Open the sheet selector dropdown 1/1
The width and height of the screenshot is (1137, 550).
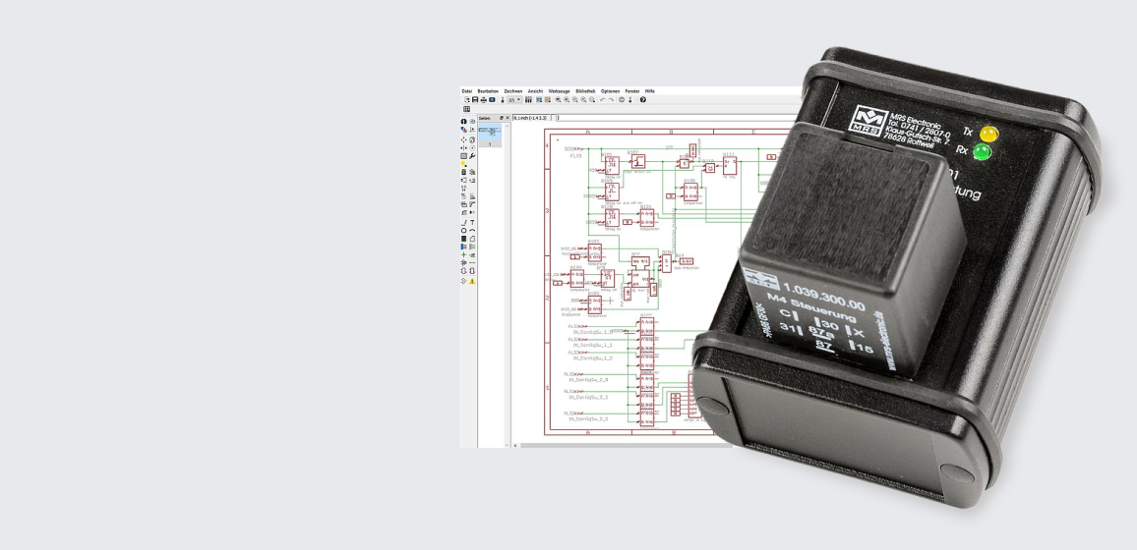point(512,100)
